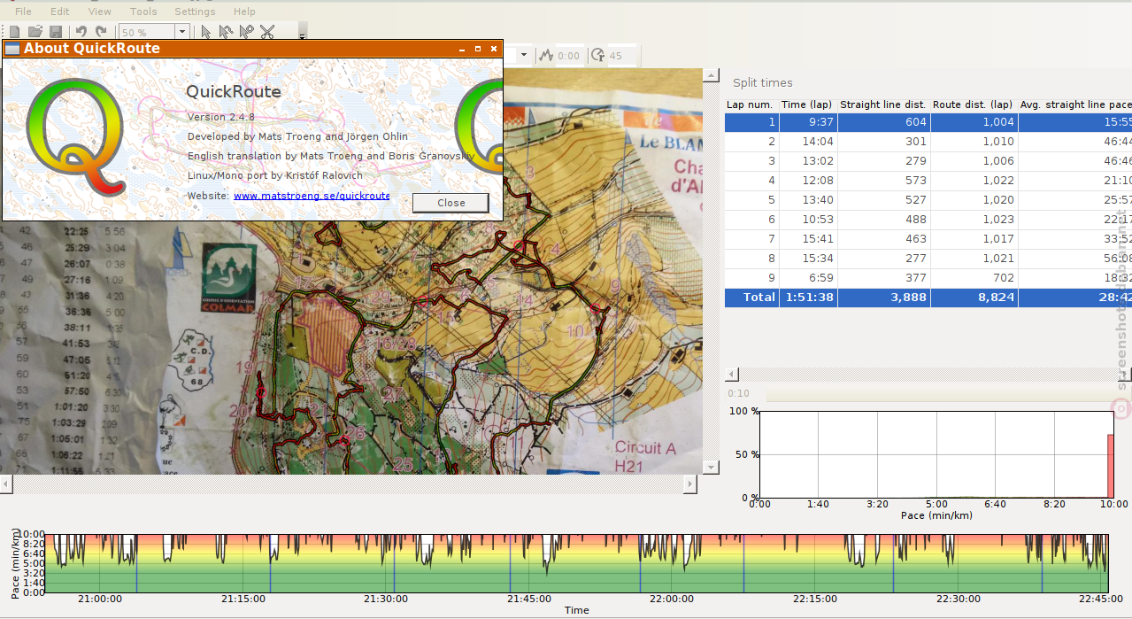Screen dimensions: 1132x619
Task: Click the split times scroll left arrow
Action: coord(732,375)
